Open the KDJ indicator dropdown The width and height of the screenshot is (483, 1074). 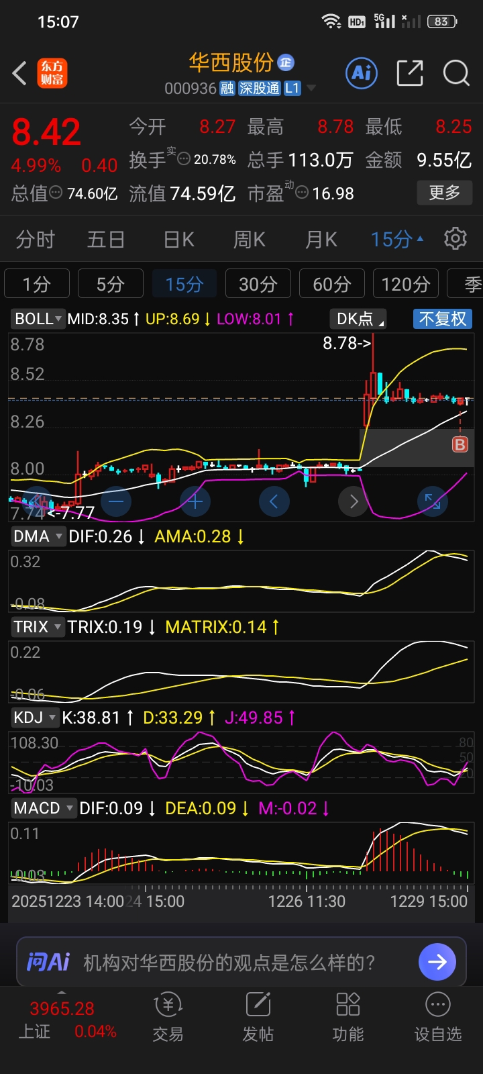click(x=35, y=718)
